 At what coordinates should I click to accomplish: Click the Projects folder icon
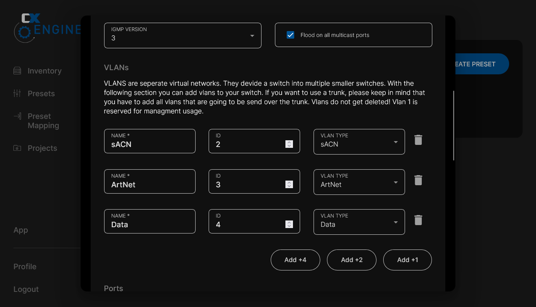[x=17, y=148]
